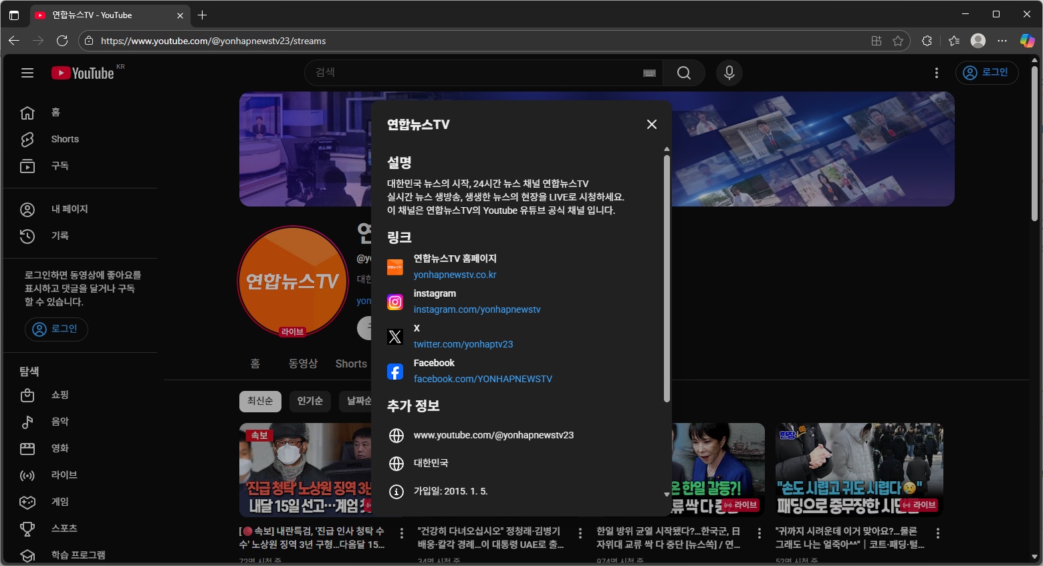The height and width of the screenshot is (566, 1043).
Task: Open the yonhapnewstv.co.kr homepage link
Action: pos(455,274)
